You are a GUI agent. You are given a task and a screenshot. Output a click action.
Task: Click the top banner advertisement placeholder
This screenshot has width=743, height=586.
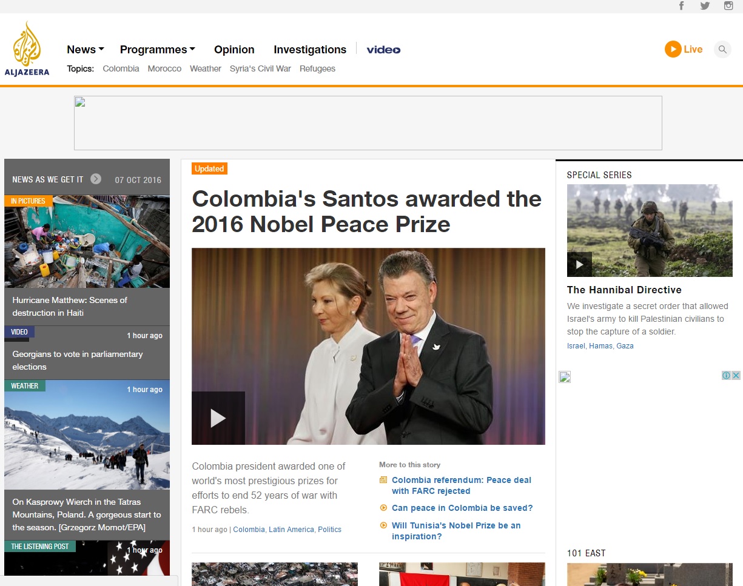(368, 123)
